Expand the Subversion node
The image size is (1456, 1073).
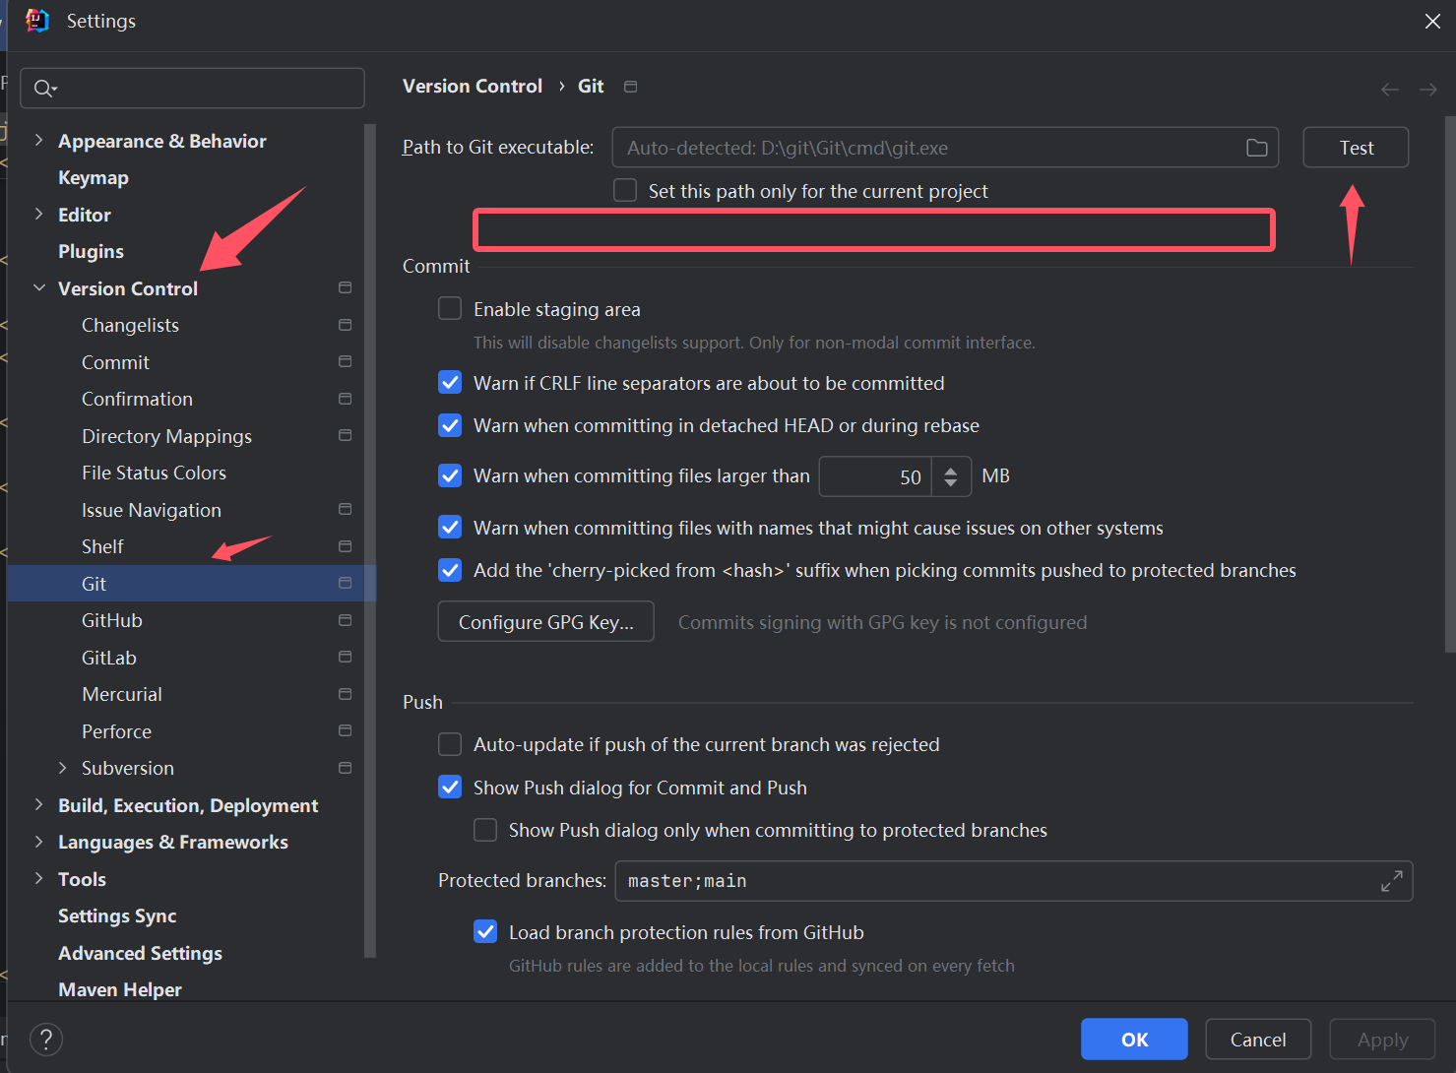tap(62, 768)
